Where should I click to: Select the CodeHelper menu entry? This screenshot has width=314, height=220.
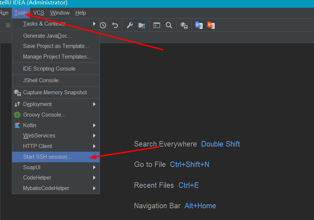pyautogui.click(x=56, y=178)
